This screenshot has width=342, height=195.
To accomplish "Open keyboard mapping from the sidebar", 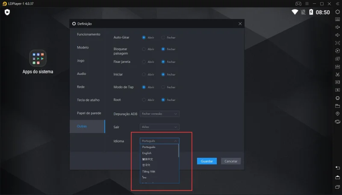I will [337, 19].
